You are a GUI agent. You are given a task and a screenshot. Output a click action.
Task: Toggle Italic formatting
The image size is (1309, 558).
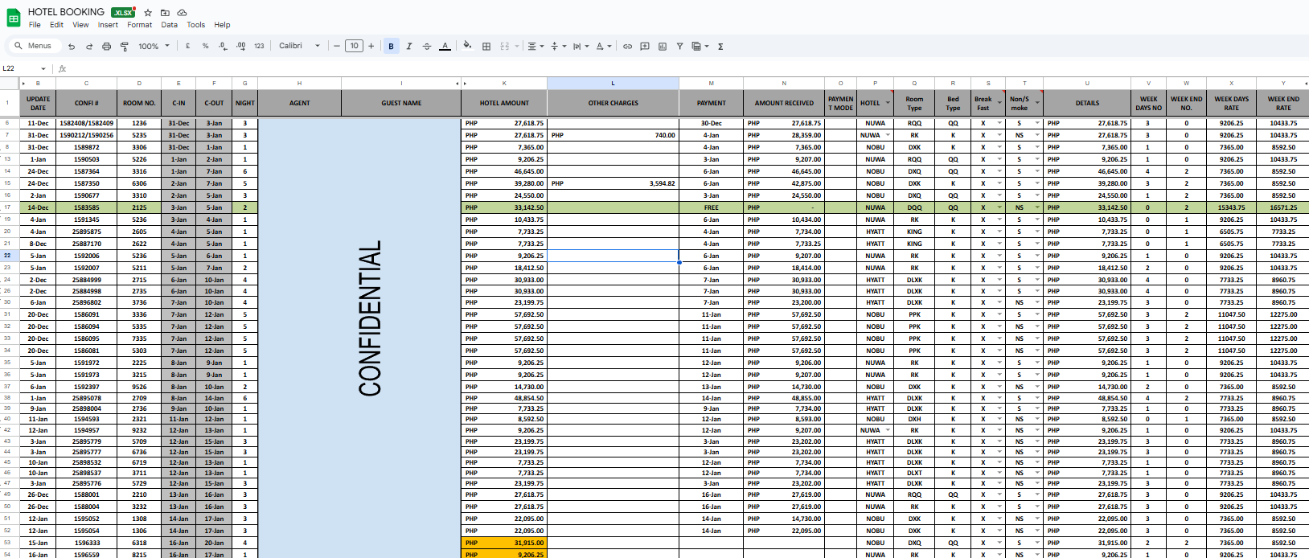pos(409,47)
